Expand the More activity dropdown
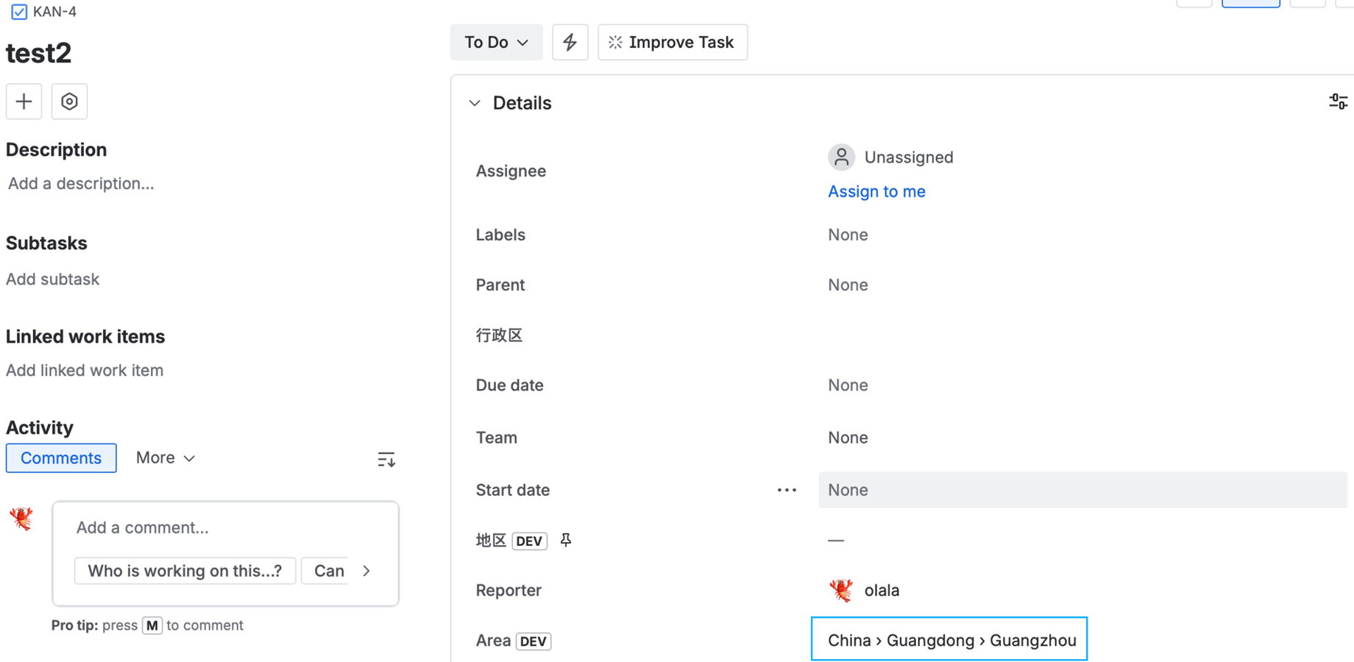 coord(165,458)
